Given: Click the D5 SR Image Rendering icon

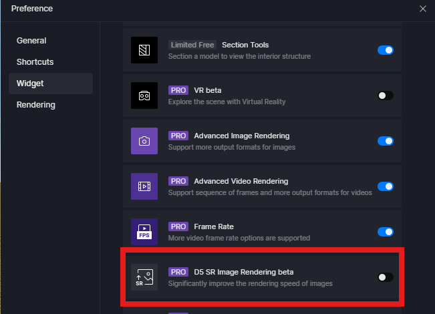Looking at the screenshot, I should pos(144,277).
